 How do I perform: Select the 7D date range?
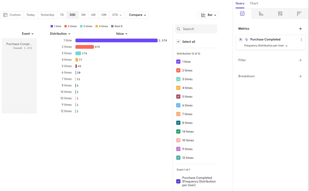(x=62, y=15)
